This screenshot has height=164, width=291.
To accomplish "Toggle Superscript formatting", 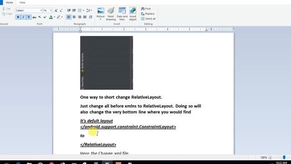I will coord(45,17).
